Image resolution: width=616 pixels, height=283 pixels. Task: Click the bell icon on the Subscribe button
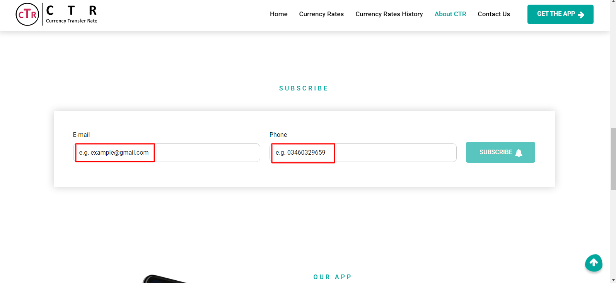519,153
